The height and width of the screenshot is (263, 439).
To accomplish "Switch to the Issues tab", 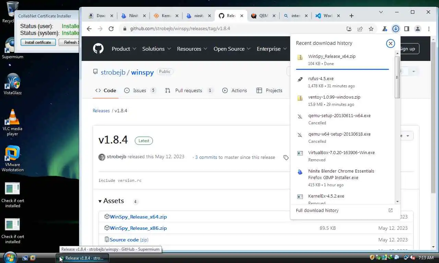I will click(x=140, y=90).
